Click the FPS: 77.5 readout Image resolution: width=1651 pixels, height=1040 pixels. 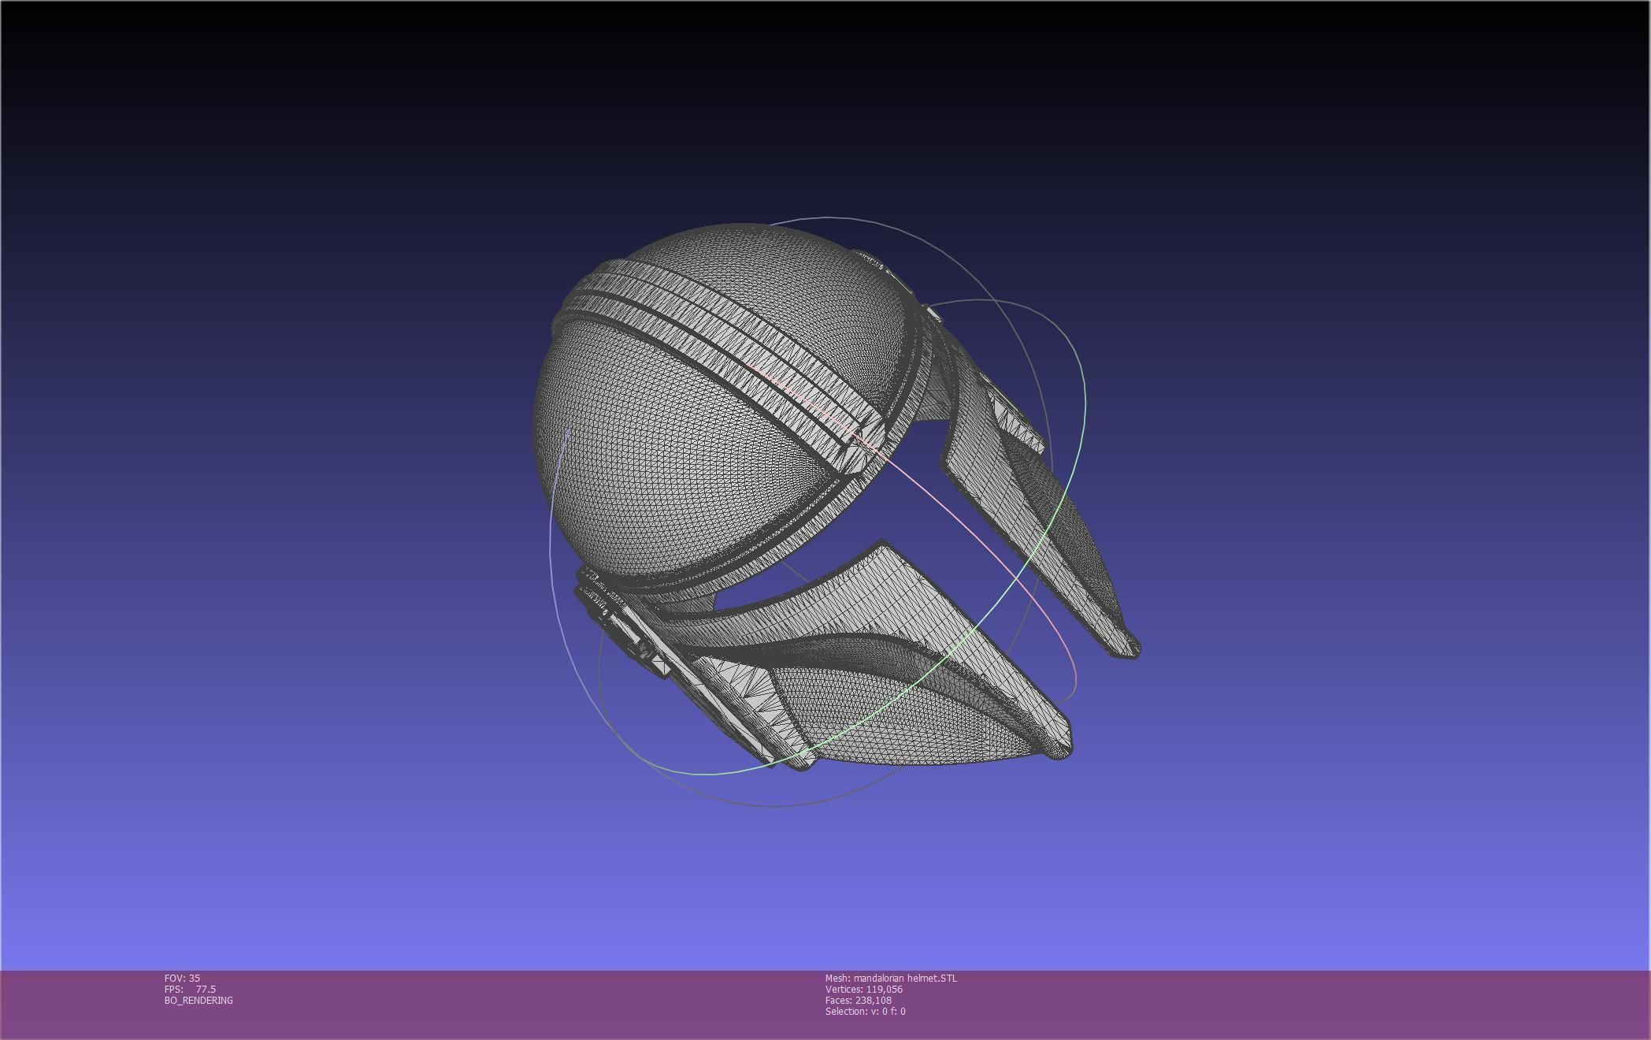190,989
